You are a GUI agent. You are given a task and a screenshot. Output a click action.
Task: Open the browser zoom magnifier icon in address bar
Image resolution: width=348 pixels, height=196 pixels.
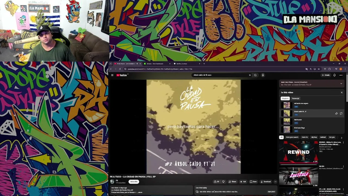[x=311, y=69]
